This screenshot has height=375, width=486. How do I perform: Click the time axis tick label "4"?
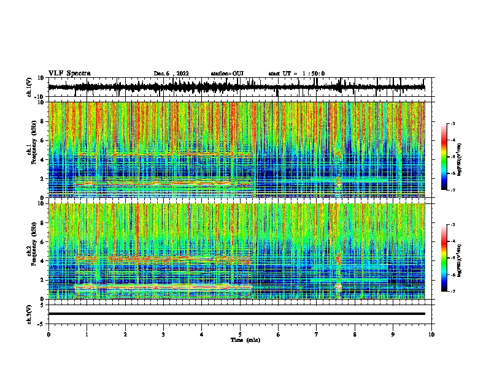[202, 335]
